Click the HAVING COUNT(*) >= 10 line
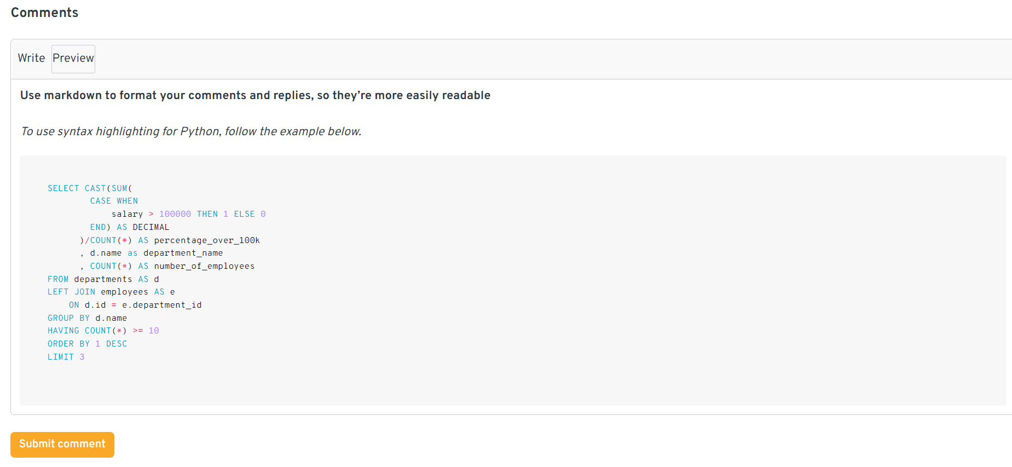The height and width of the screenshot is (467, 1012). point(103,331)
